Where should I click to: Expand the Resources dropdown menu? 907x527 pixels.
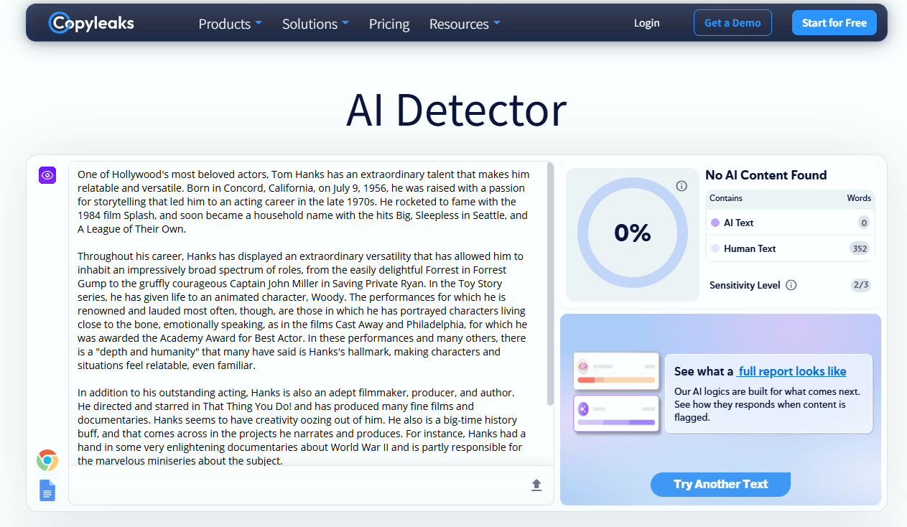point(465,24)
